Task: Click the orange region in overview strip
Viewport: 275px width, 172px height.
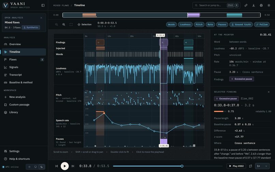Action: (89, 15)
